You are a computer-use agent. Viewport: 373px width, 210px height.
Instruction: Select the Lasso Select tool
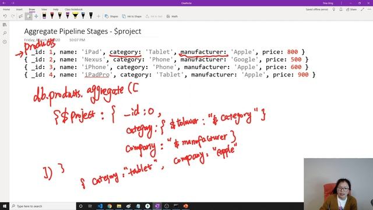(x=21, y=16)
